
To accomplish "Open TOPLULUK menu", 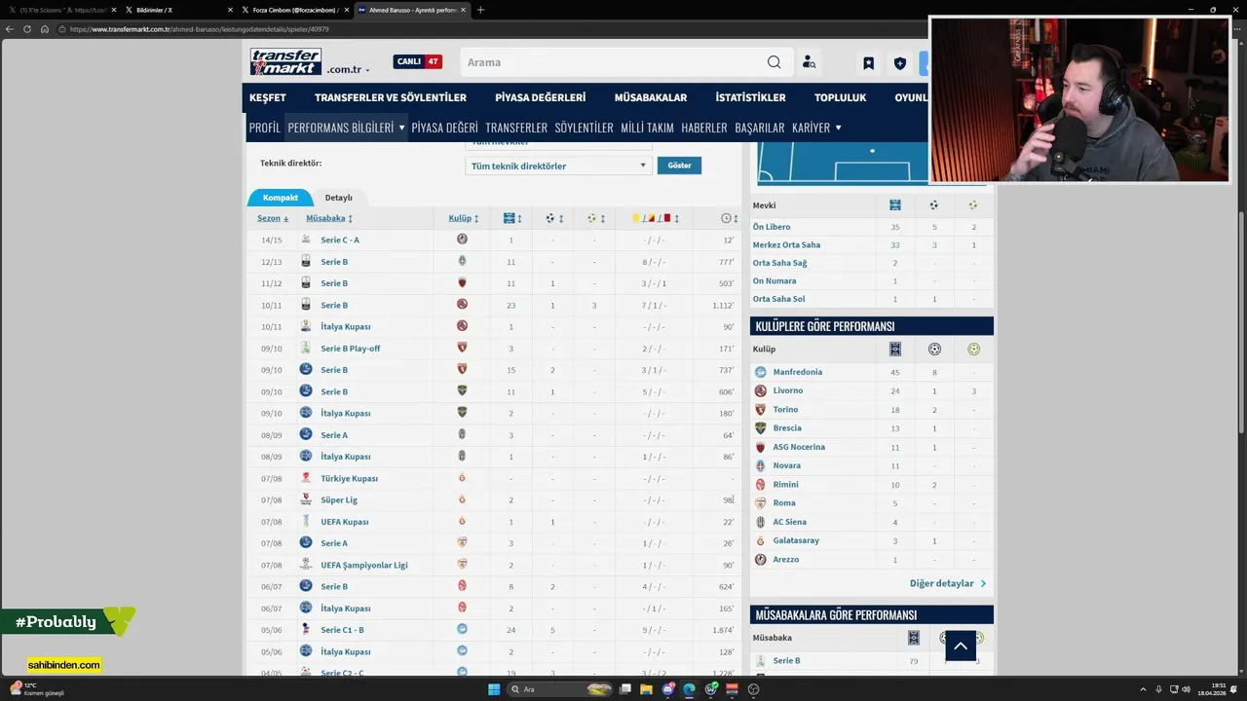I will point(840,97).
